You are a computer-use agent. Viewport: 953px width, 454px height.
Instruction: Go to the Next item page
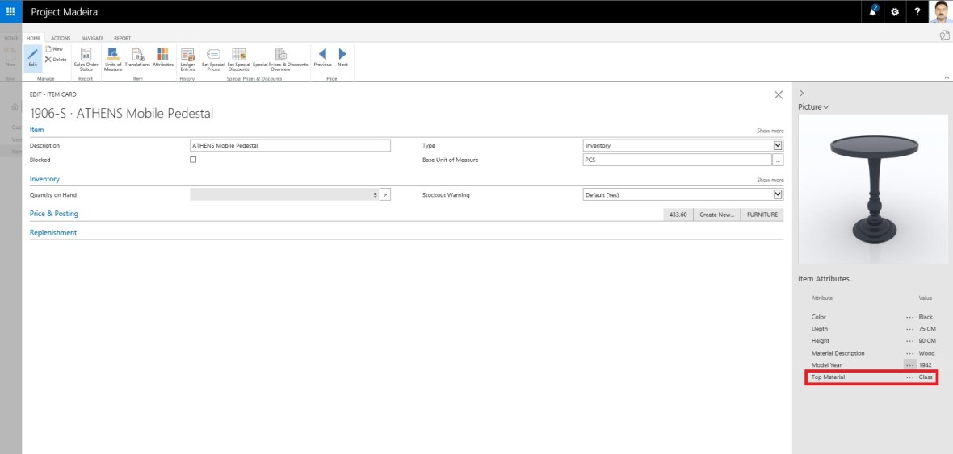342,56
